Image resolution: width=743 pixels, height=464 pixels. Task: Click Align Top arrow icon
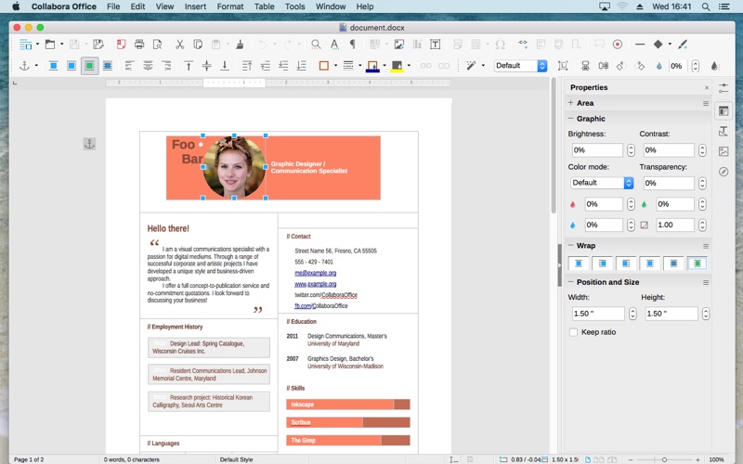point(189,66)
